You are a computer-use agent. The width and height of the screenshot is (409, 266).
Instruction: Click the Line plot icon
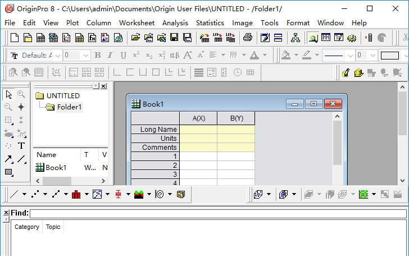(14, 194)
